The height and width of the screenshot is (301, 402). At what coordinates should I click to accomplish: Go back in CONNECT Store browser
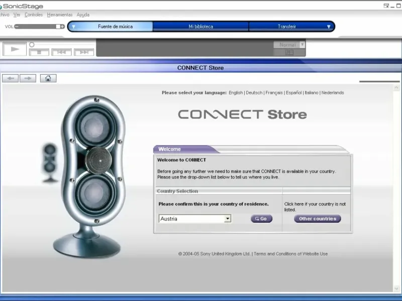point(10,78)
